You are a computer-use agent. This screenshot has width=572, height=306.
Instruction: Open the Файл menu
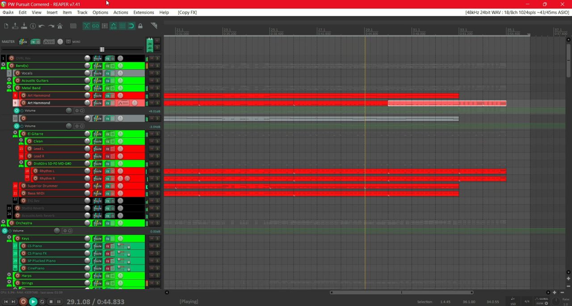click(x=8, y=12)
